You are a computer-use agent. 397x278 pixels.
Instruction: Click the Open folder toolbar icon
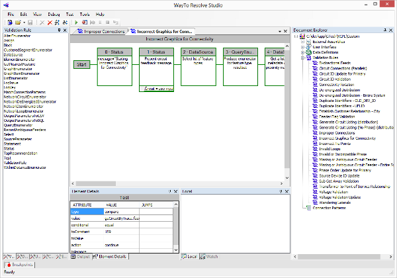[18, 23]
